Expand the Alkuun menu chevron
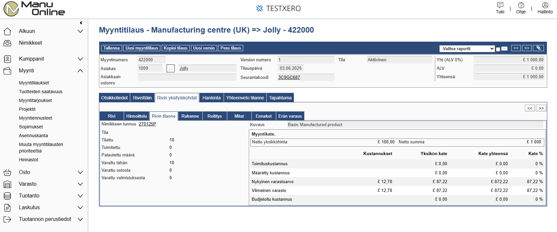 click(80, 31)
